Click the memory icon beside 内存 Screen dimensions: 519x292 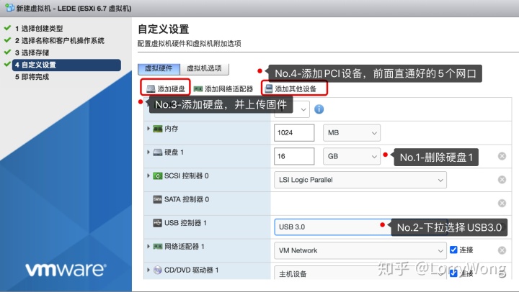pos(158,129)
